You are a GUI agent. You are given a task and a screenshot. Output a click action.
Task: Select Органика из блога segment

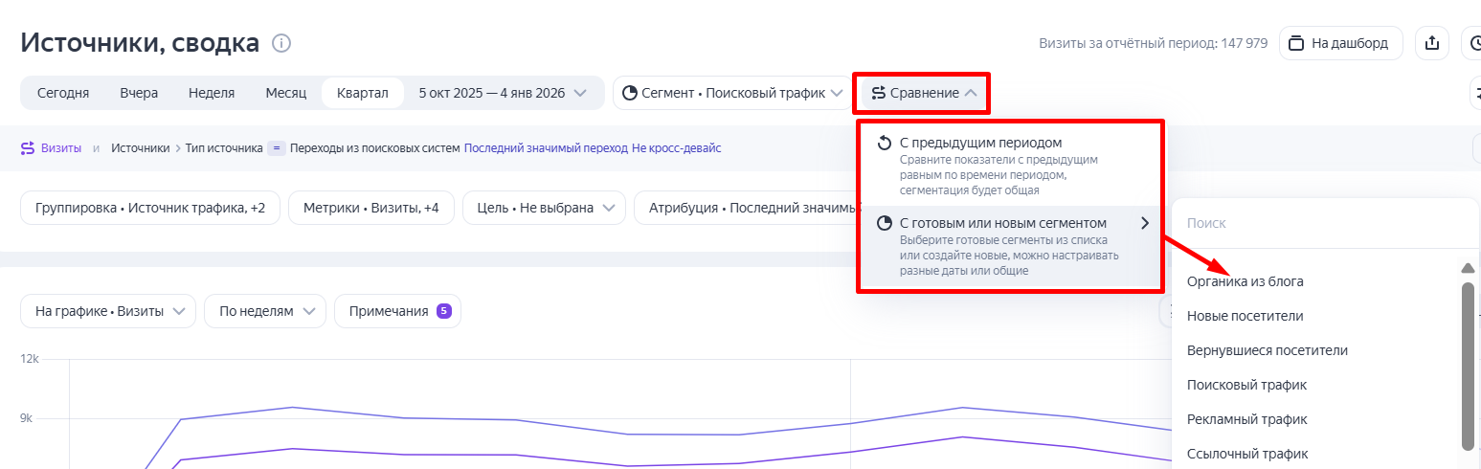click(1245, 281)
